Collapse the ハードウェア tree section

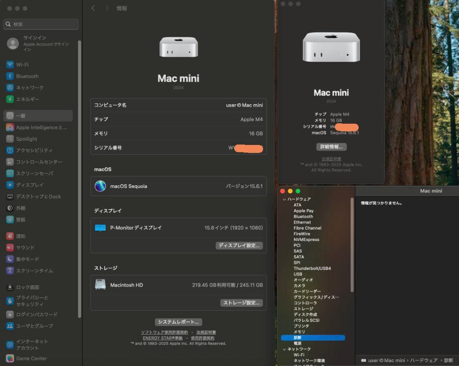coord(284,199)
